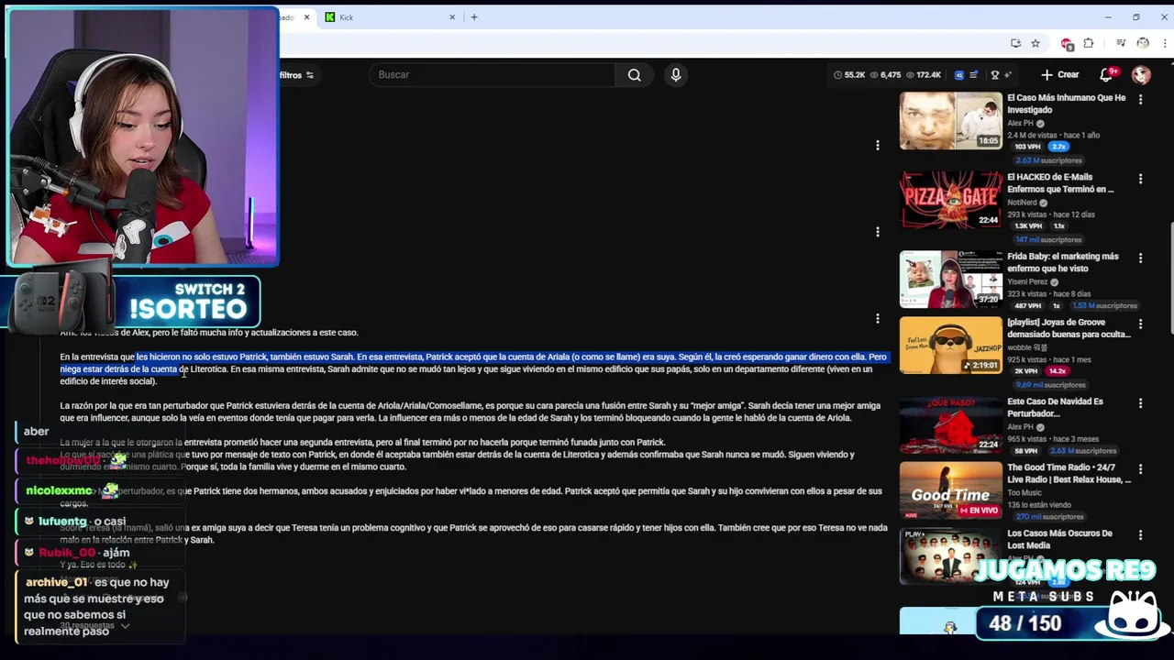Open '[playlist] Joyas de Groove' title
Screen dimensions: 1174x660
[1069, 328]
